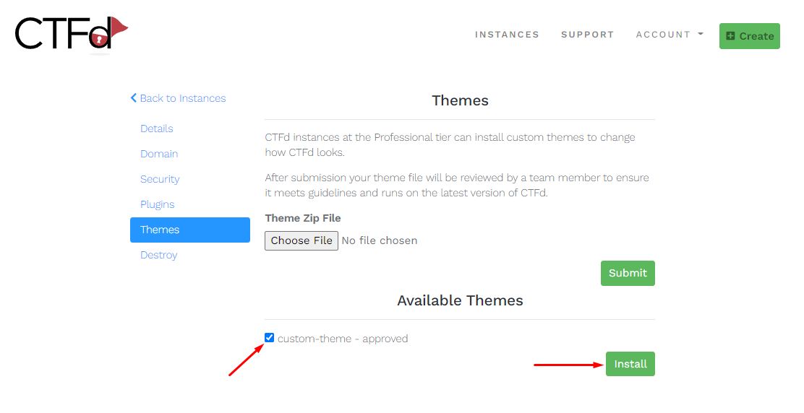This screenshot has height=413, width=804.
Task: Toggle the custom-theme checkbox
Action: (270, 338)
